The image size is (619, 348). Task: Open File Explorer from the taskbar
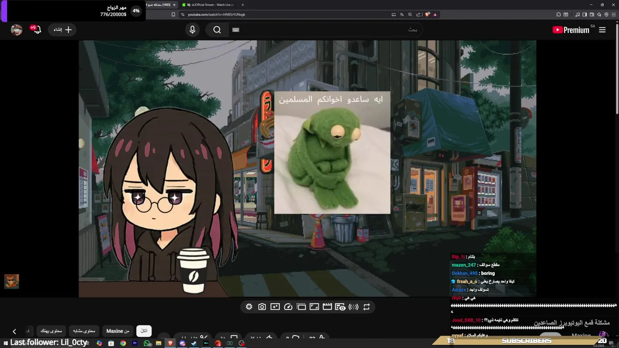(159, 343)
